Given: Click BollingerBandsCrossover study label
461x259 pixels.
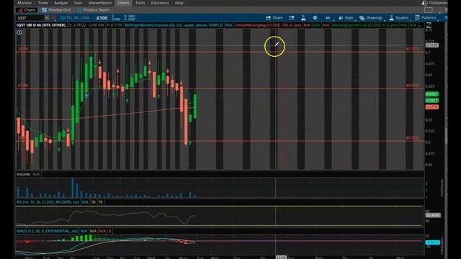Looking at the screenshot, I should click(174, 25).
